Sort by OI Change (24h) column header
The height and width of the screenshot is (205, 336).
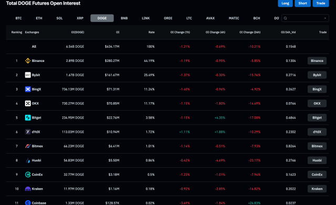(250, 33)
